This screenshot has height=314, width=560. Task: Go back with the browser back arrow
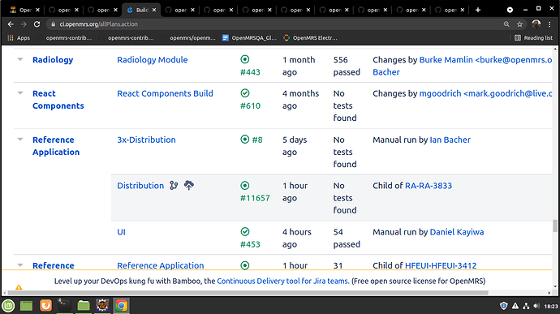coord(11,24)
